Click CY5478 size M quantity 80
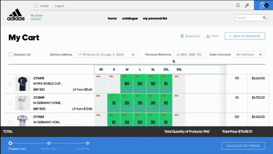 pos(127,84)
